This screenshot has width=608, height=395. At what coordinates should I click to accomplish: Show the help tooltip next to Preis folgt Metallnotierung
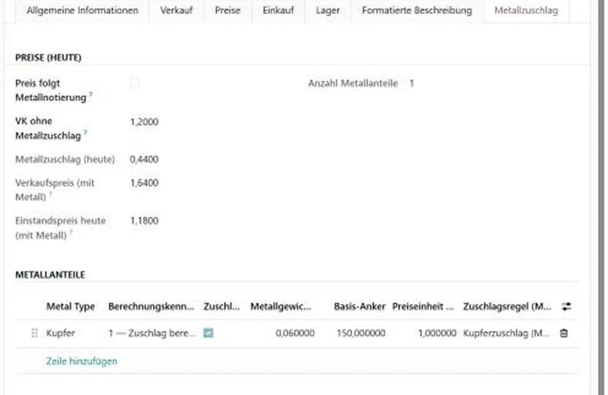91,94
